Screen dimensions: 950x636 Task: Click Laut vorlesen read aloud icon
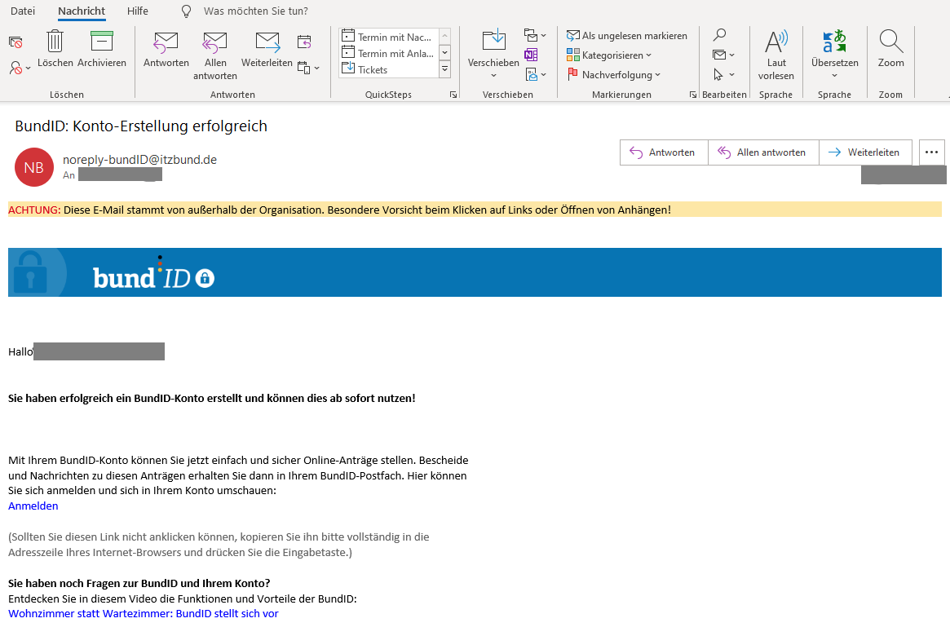tap(776, 42)
